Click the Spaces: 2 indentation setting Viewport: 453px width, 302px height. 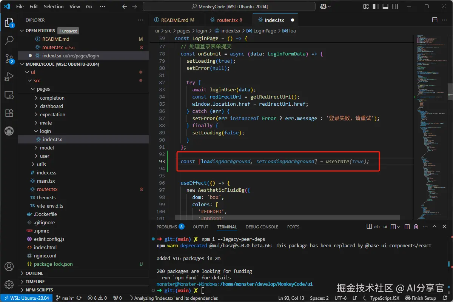click(x=319, y=298)
